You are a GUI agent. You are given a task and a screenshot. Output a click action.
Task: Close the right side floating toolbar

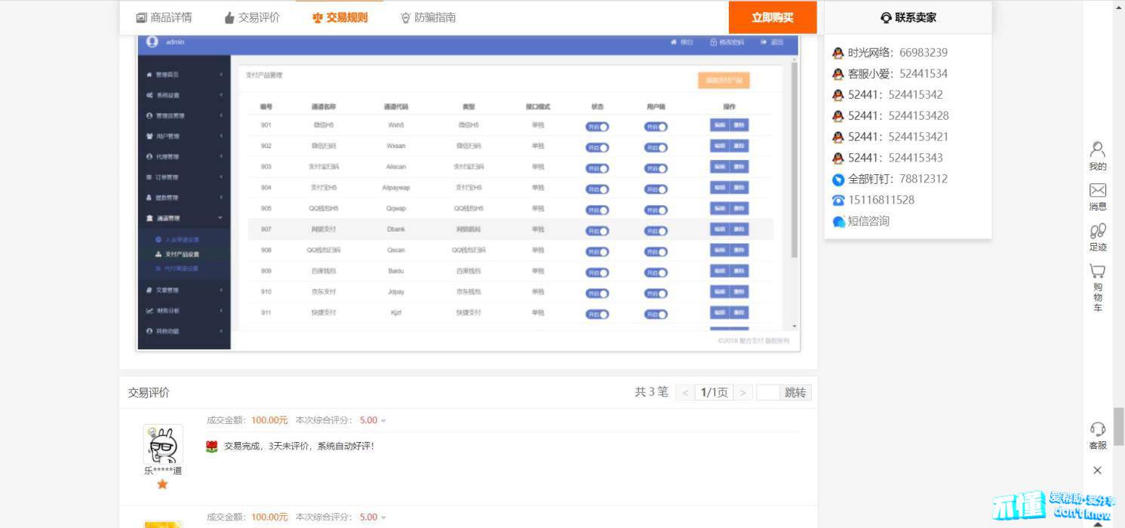tap(1098, 470)
